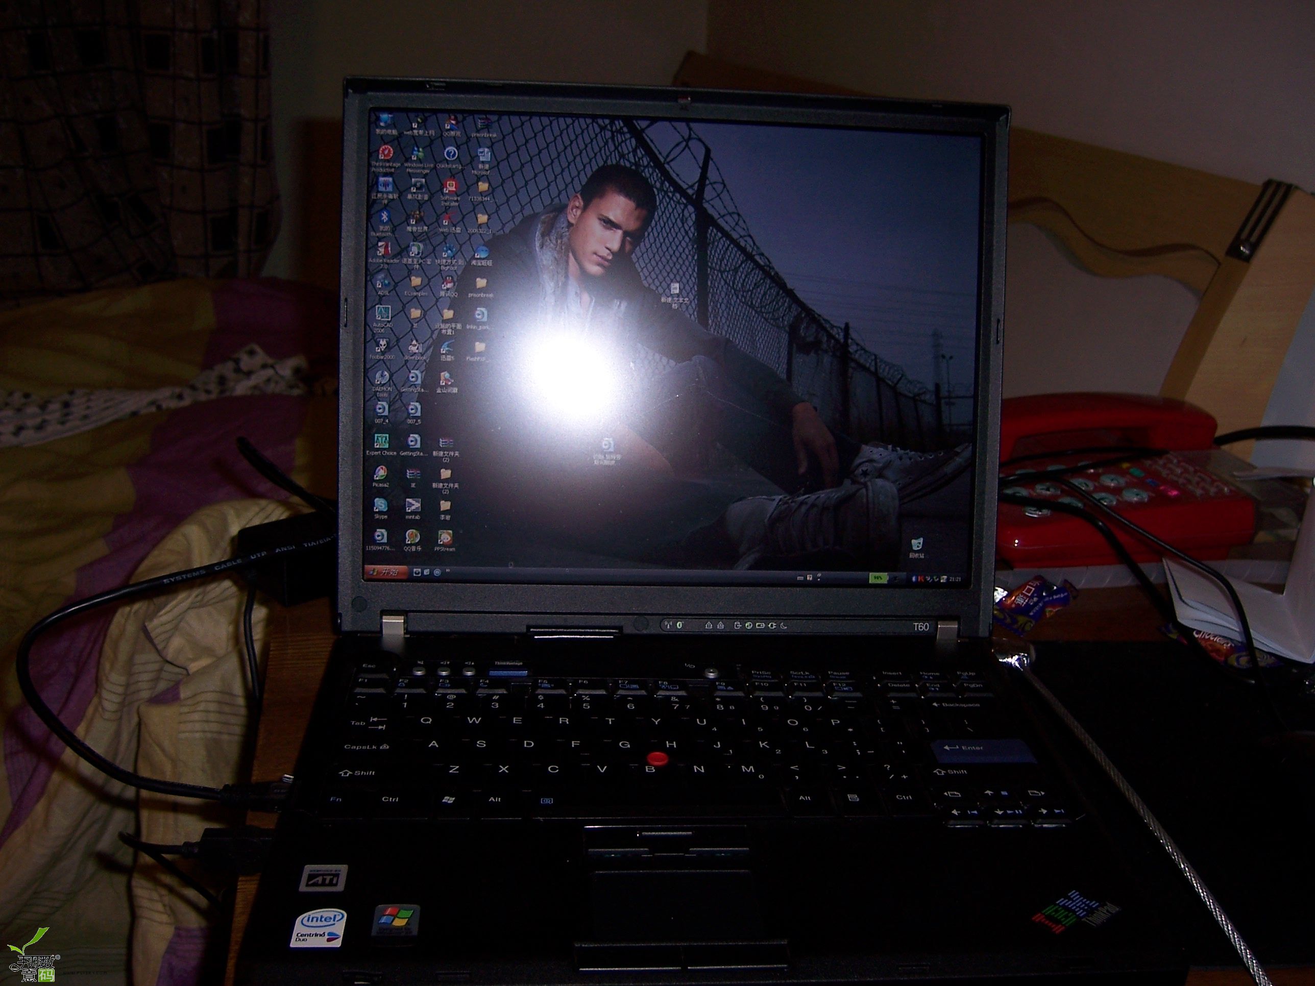Open the Recycle Bin icon
This screenshot has height=986, width=1315.
click(x=918, y=546)
